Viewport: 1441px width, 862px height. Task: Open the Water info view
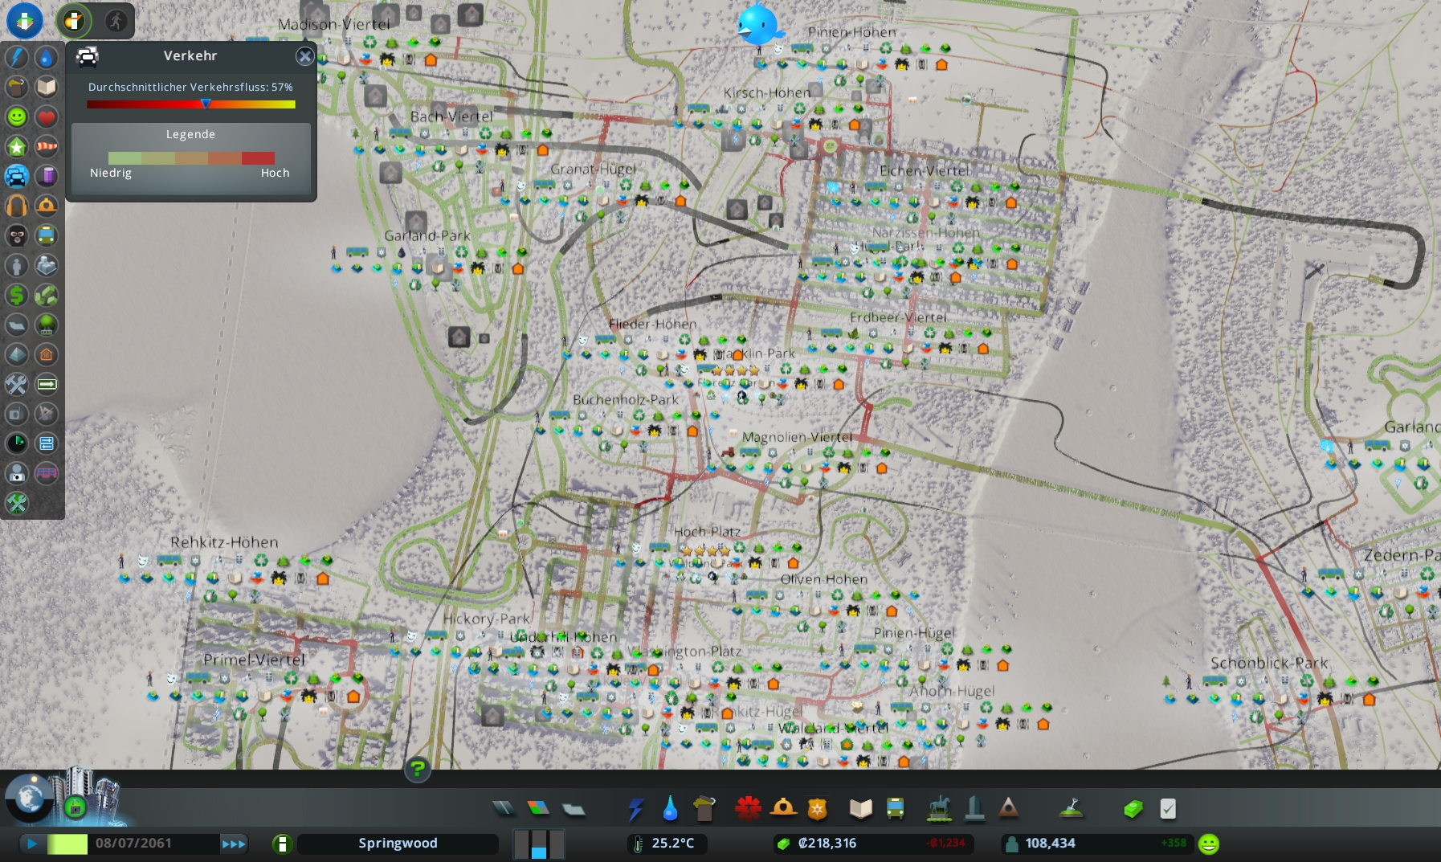47,57
